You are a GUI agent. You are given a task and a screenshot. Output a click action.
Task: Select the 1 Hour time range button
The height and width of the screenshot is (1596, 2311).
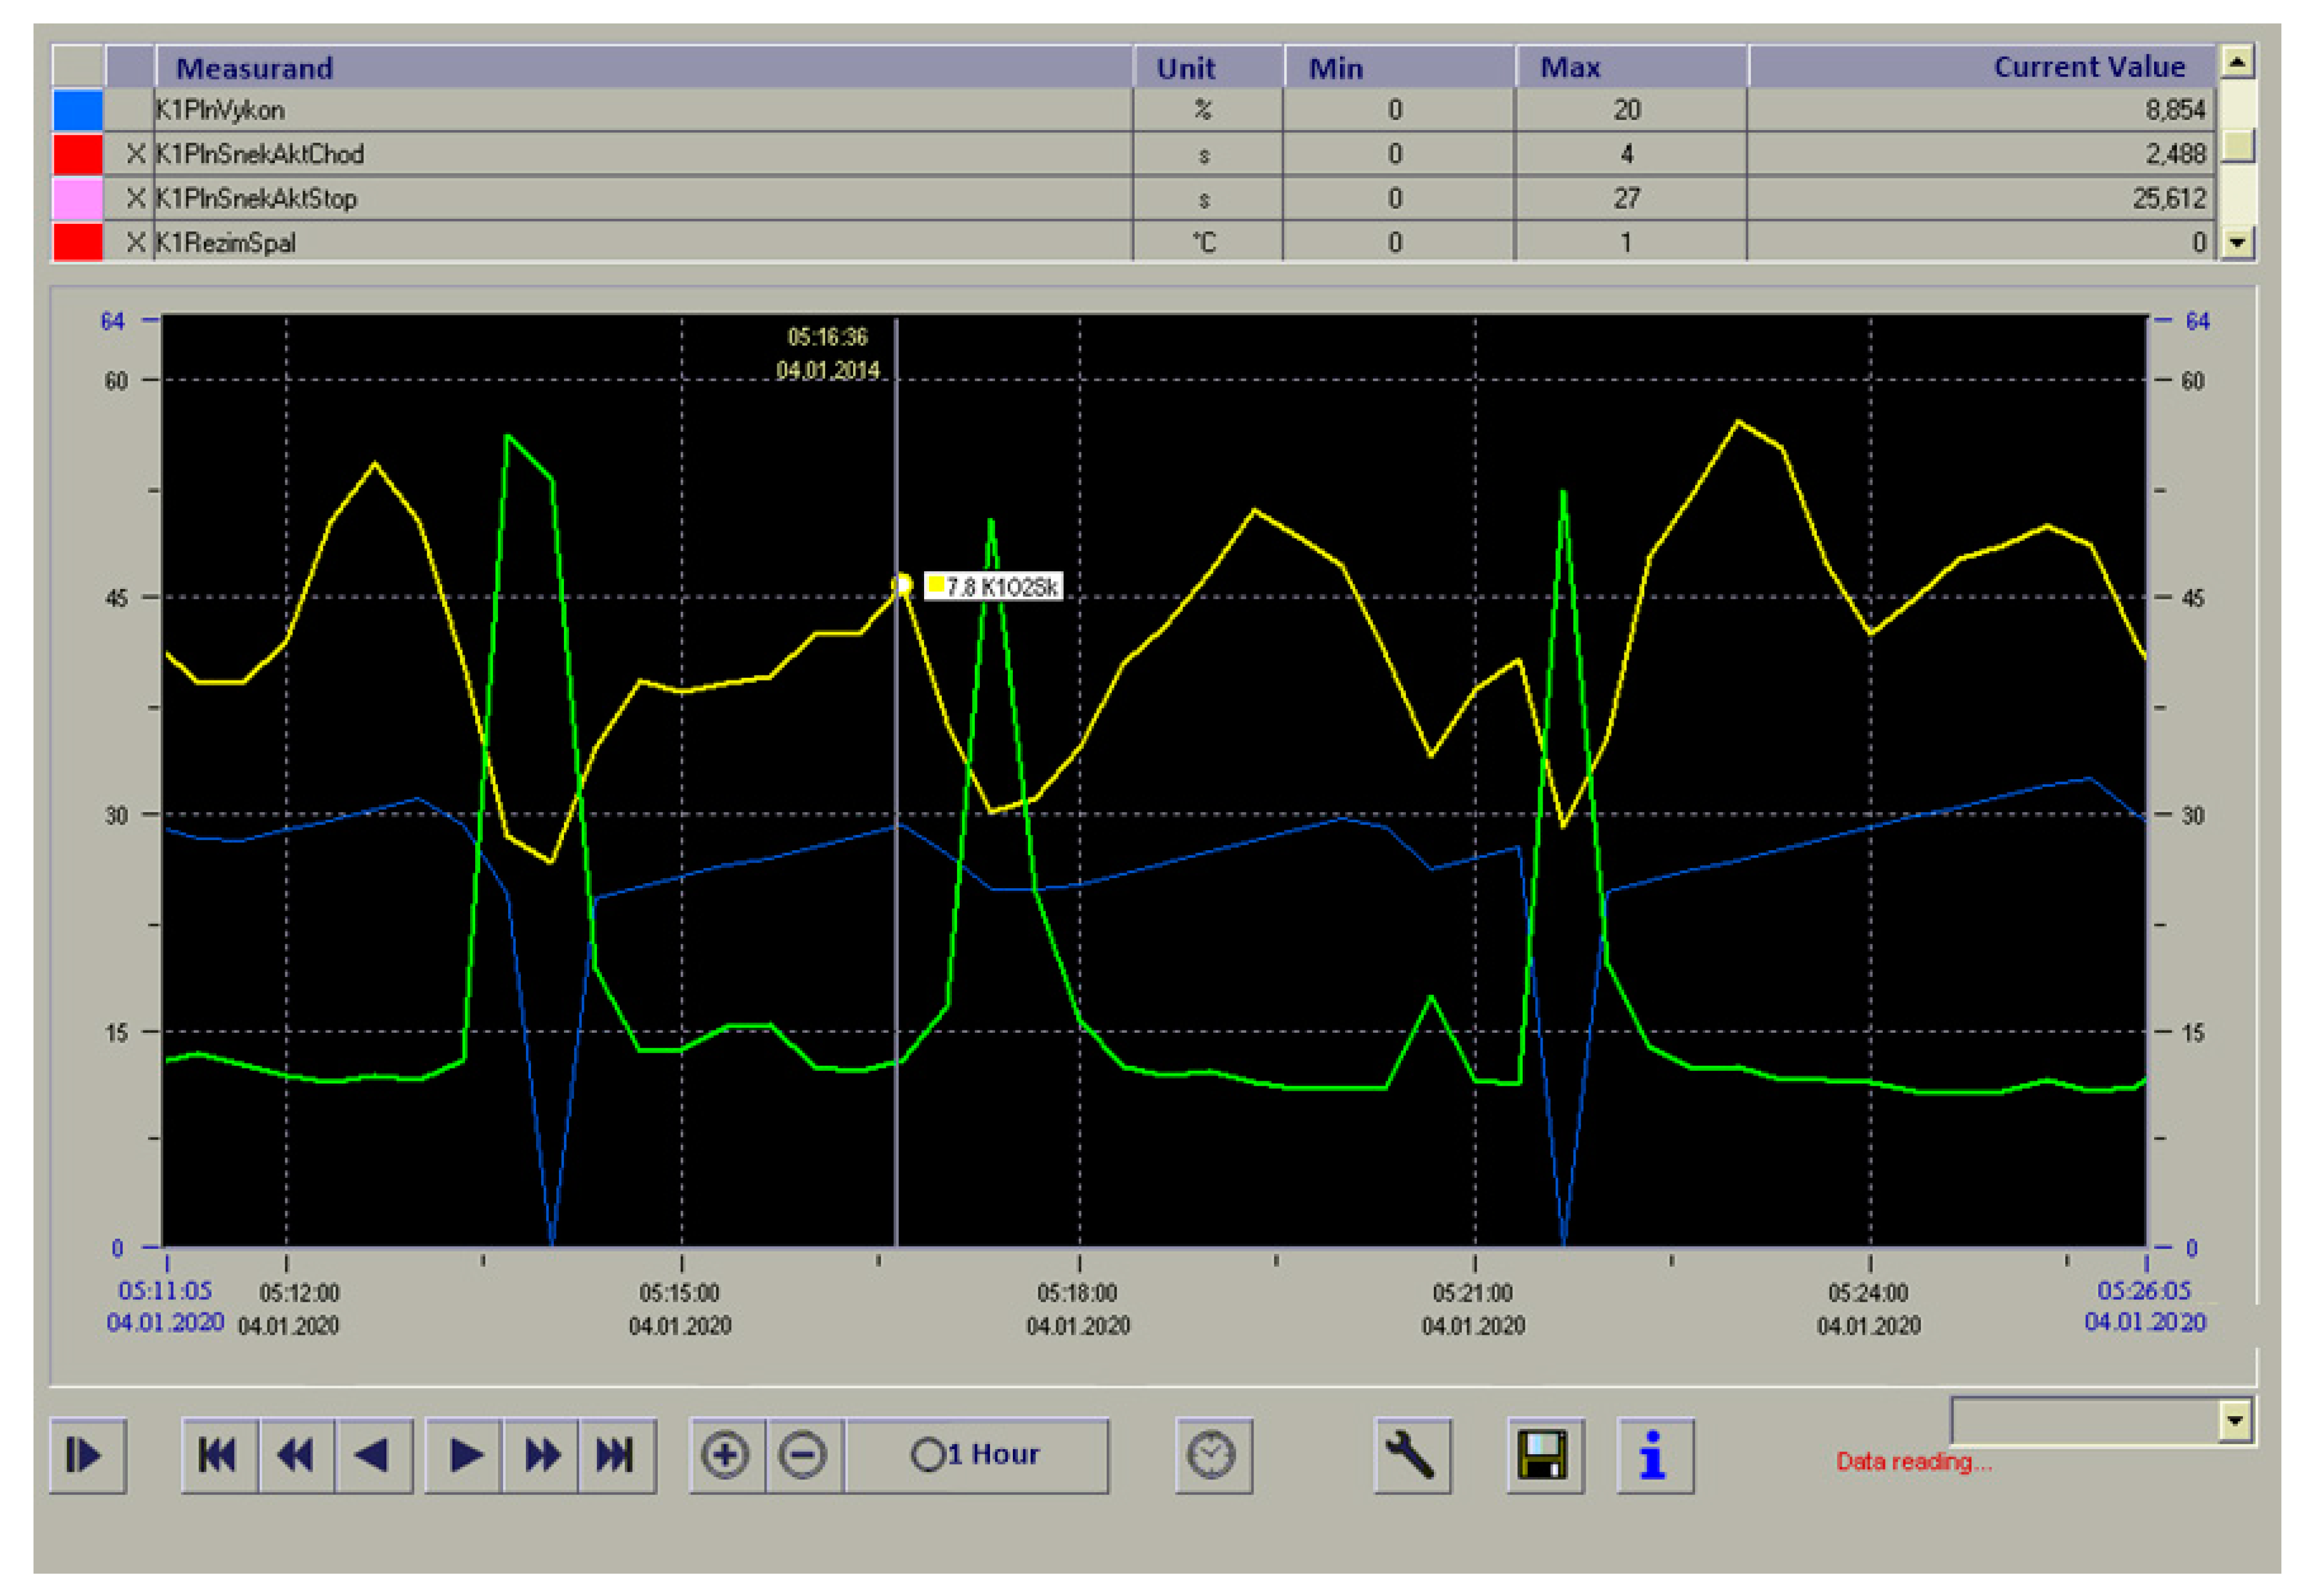pos(976,1455)
